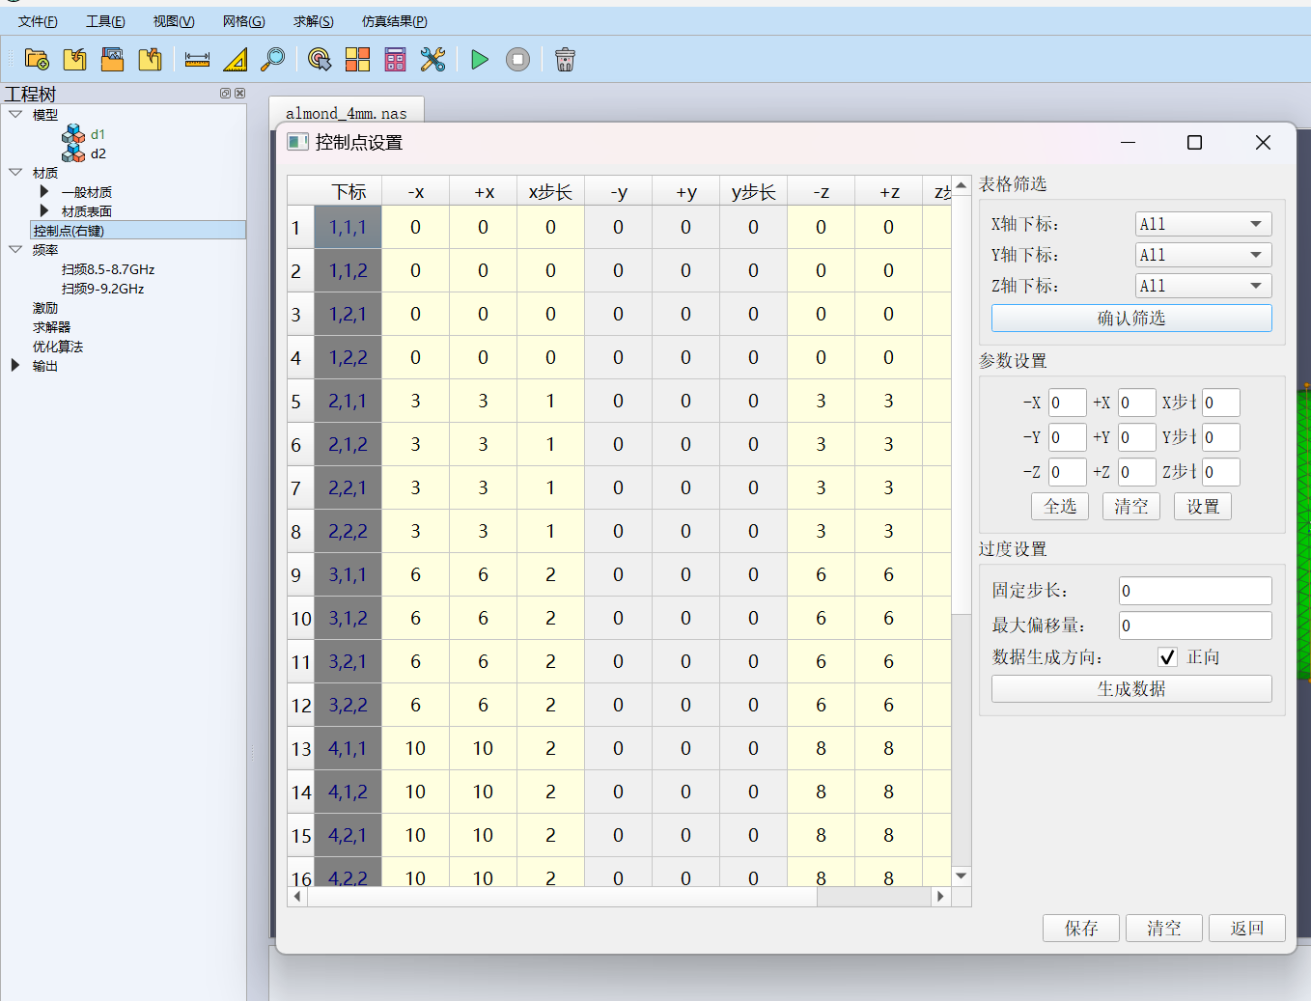Expand the 材质表面 node
Screen dimensions: 1311x1001
(44, 210)
